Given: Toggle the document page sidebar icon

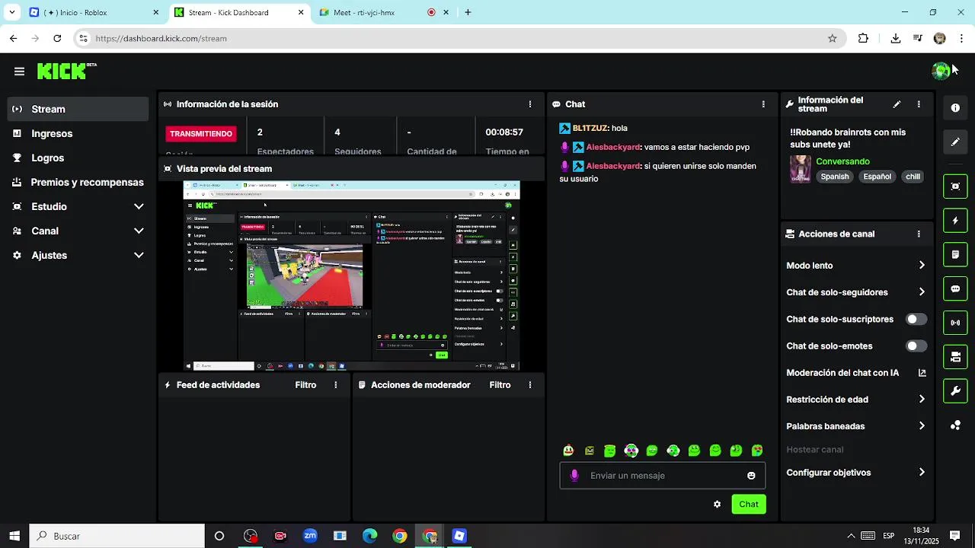Looking at the screenshot, I should pyautogui.click(x=955, y=254).
